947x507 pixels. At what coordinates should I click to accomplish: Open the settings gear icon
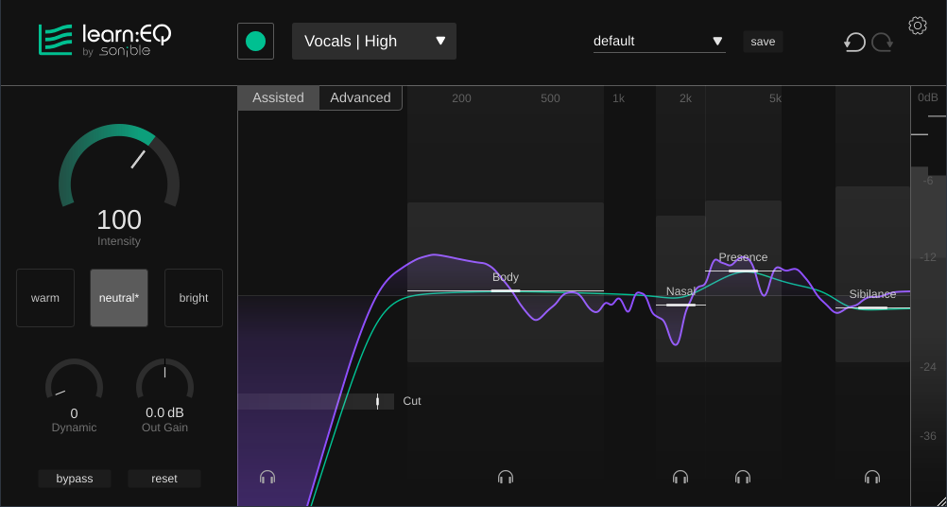pyautogui.click(x=917, y=26)
